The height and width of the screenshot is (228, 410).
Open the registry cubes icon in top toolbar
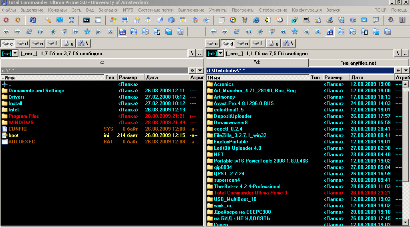(x=295, y=20)
